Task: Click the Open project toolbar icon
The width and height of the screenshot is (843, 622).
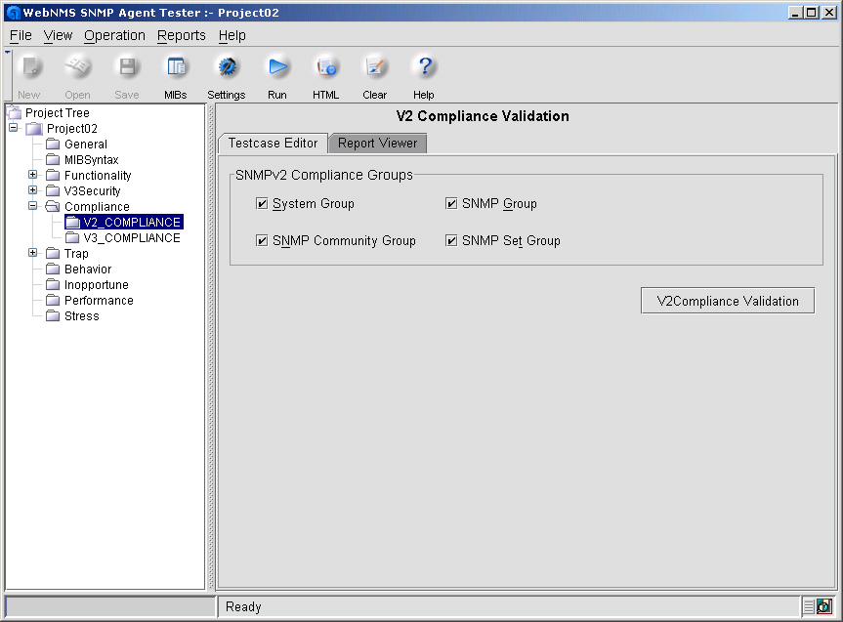Action: tap(77, 66)
